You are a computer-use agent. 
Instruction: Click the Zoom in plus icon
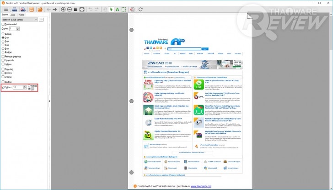point(63,9)
